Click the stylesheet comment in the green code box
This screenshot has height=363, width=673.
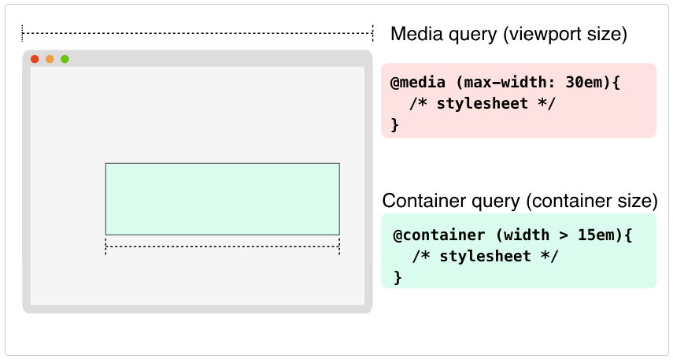pyautogui.click(x=485, y=257)
